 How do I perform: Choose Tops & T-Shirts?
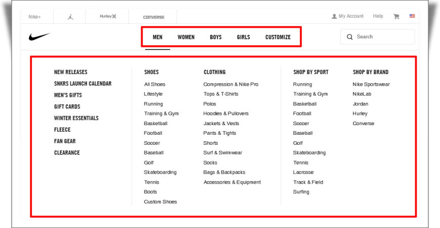pyautogui.click(x=221, y=94)
